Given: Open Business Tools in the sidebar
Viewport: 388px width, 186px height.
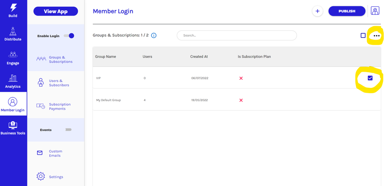Looking at the screenshot, I should point(13,125).
